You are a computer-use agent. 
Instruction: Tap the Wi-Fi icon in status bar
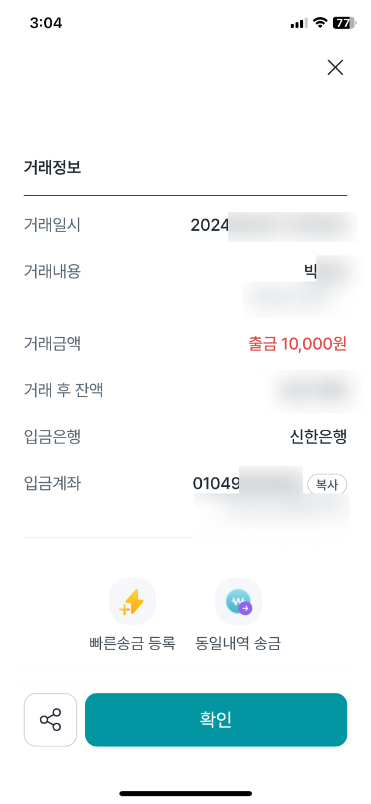(x=320, y=23)
